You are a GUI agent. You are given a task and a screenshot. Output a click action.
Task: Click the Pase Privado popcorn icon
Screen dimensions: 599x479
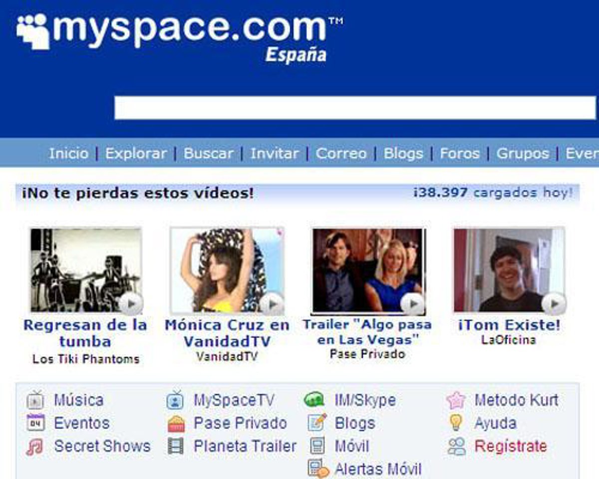click(x=176, y=424)
